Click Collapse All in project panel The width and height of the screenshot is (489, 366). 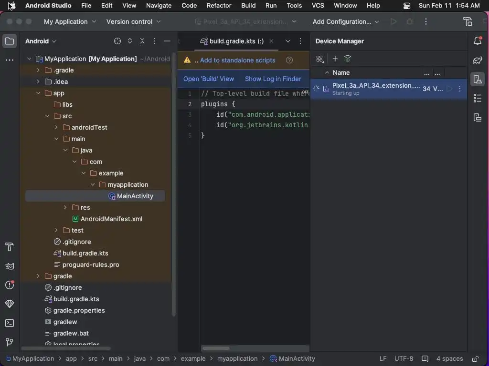[x=142, y=41]
